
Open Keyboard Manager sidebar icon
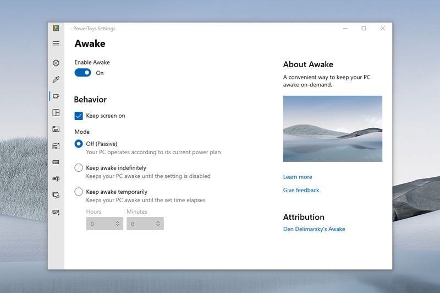tap(56, 162)
